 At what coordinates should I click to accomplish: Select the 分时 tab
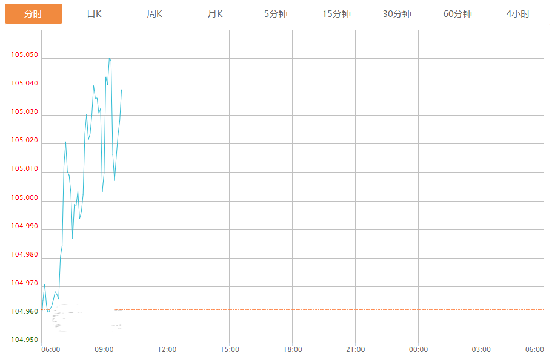coord(33,14)
